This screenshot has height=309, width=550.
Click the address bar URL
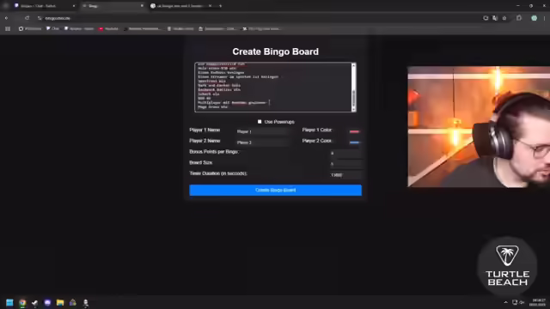click(x=58, y=18)
